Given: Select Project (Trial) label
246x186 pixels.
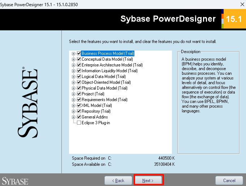Looking at the screenshot, I should 93,94.
